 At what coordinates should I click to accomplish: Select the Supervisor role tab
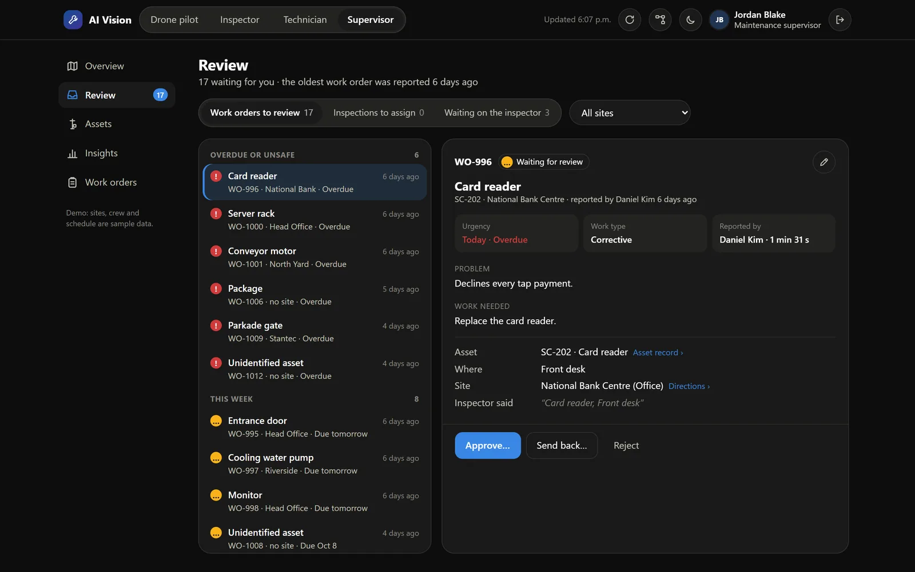(371, 19)
